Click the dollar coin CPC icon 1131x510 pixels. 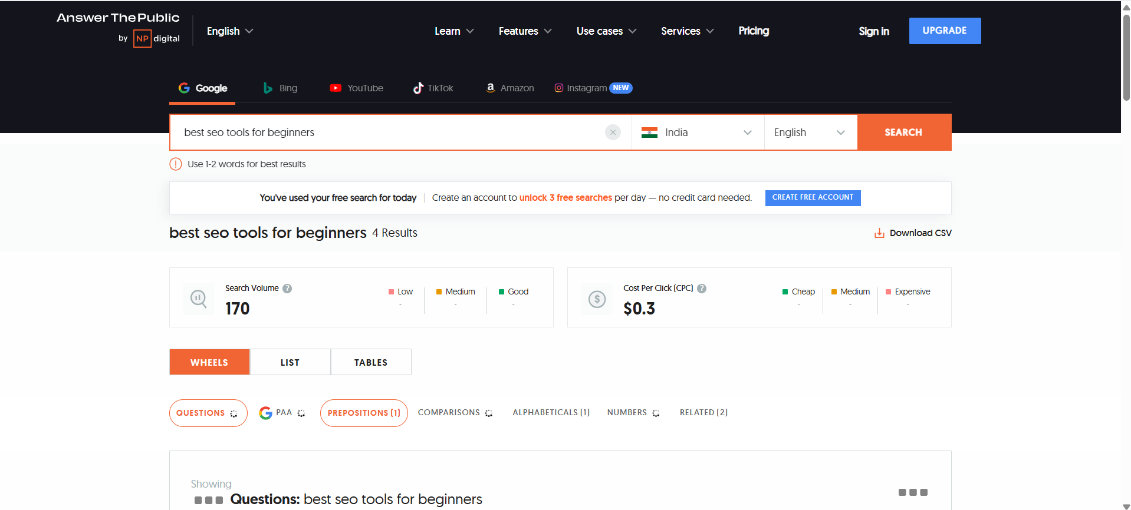click(597, 299)
